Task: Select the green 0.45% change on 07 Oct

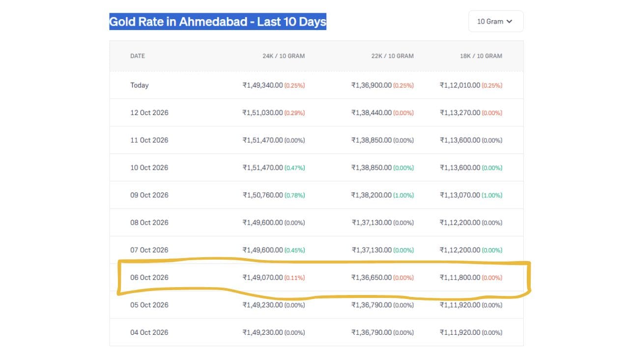Action: coord(295,251)
